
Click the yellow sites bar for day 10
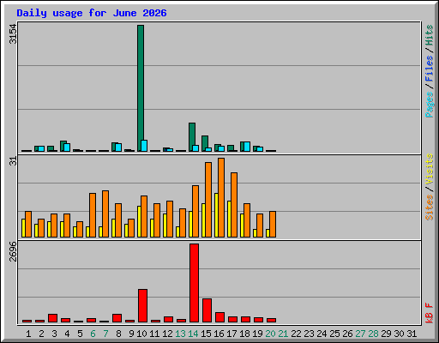139,221
